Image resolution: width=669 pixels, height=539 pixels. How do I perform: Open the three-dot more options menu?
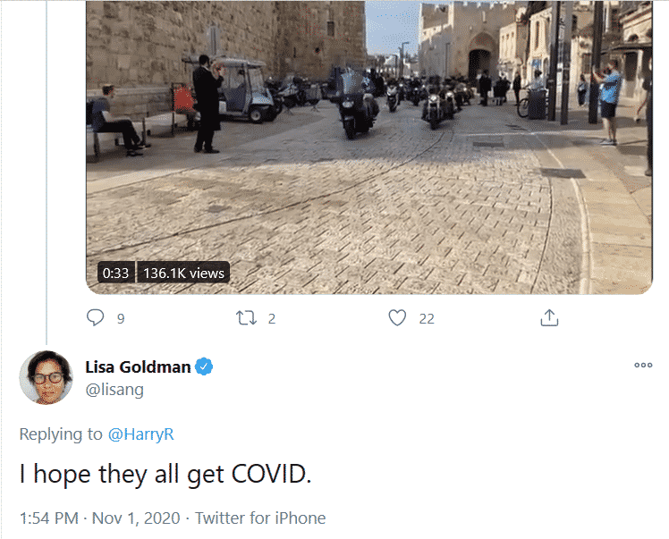pyautogui.click(x=643, y=365)
